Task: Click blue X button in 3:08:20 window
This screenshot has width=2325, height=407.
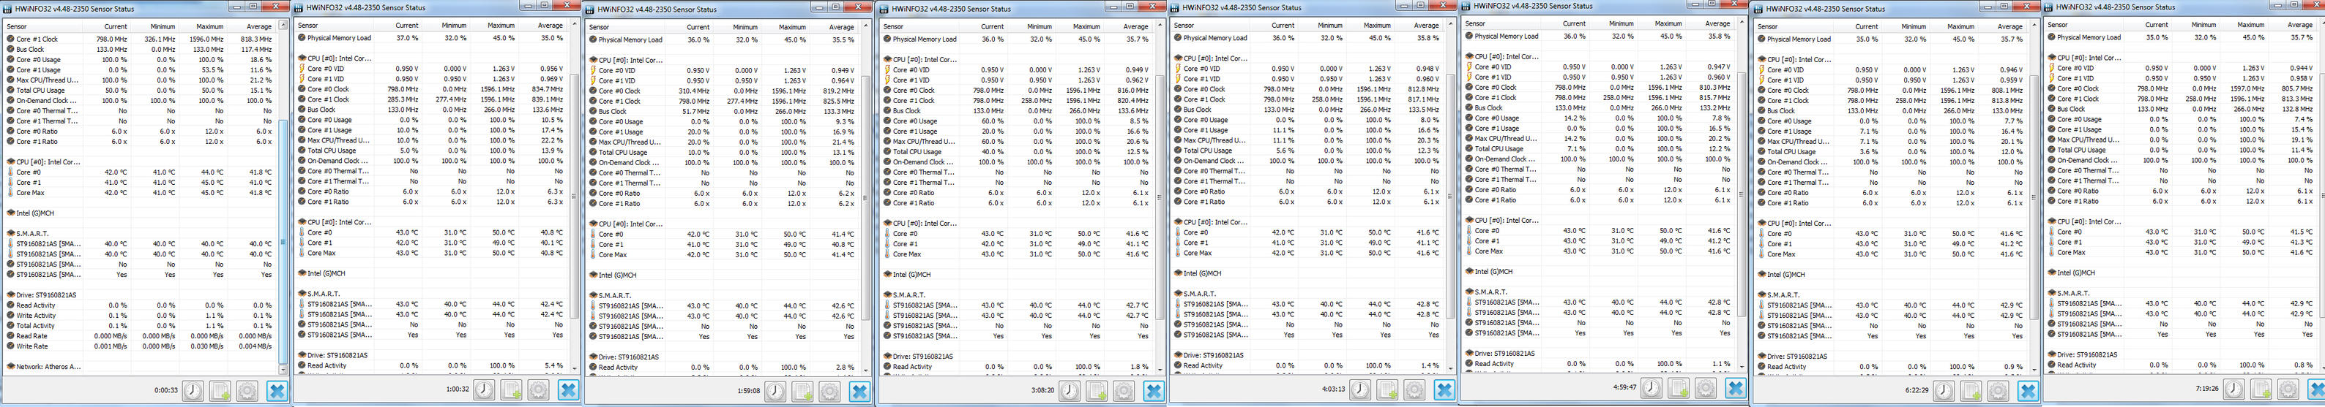Action: coord(1154,390)
